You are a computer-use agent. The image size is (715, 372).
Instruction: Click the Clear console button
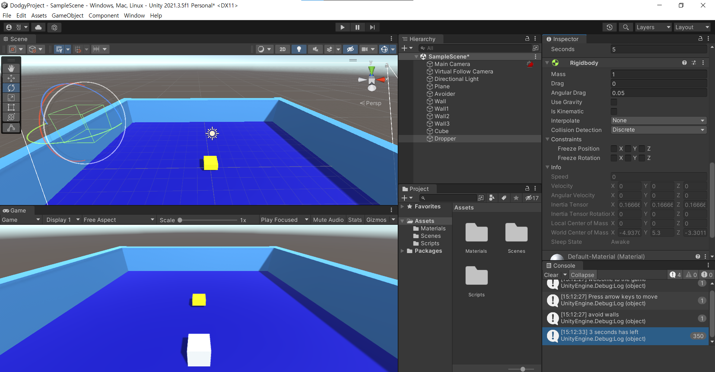tap(551, 275)
